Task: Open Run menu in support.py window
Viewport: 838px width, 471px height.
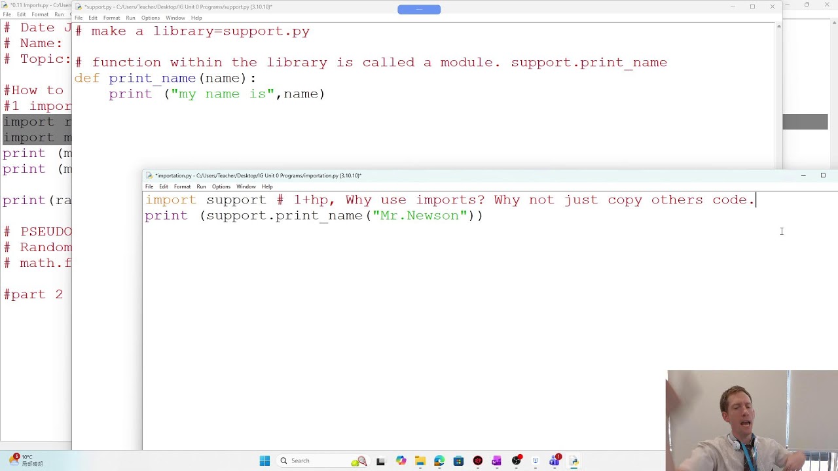Action: click(x=130, y=18)
